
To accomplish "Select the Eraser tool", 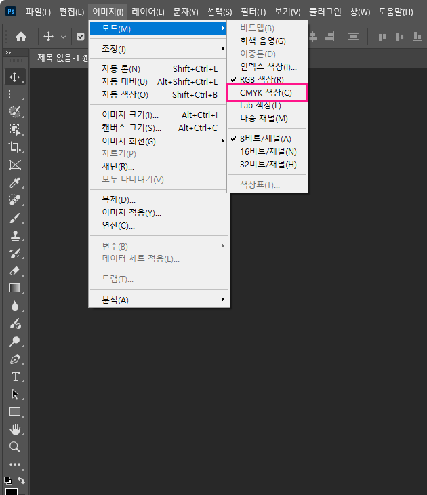I will (x=15, y=271).
